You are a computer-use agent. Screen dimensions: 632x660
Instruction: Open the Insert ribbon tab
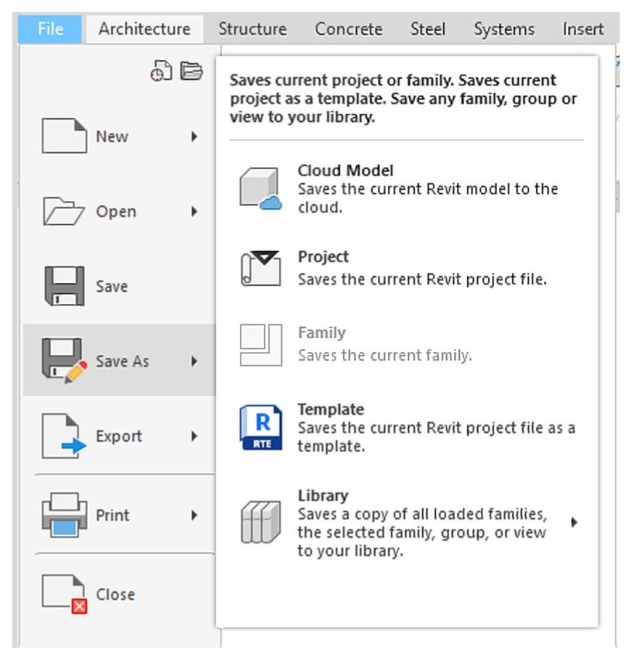[583, 29]
